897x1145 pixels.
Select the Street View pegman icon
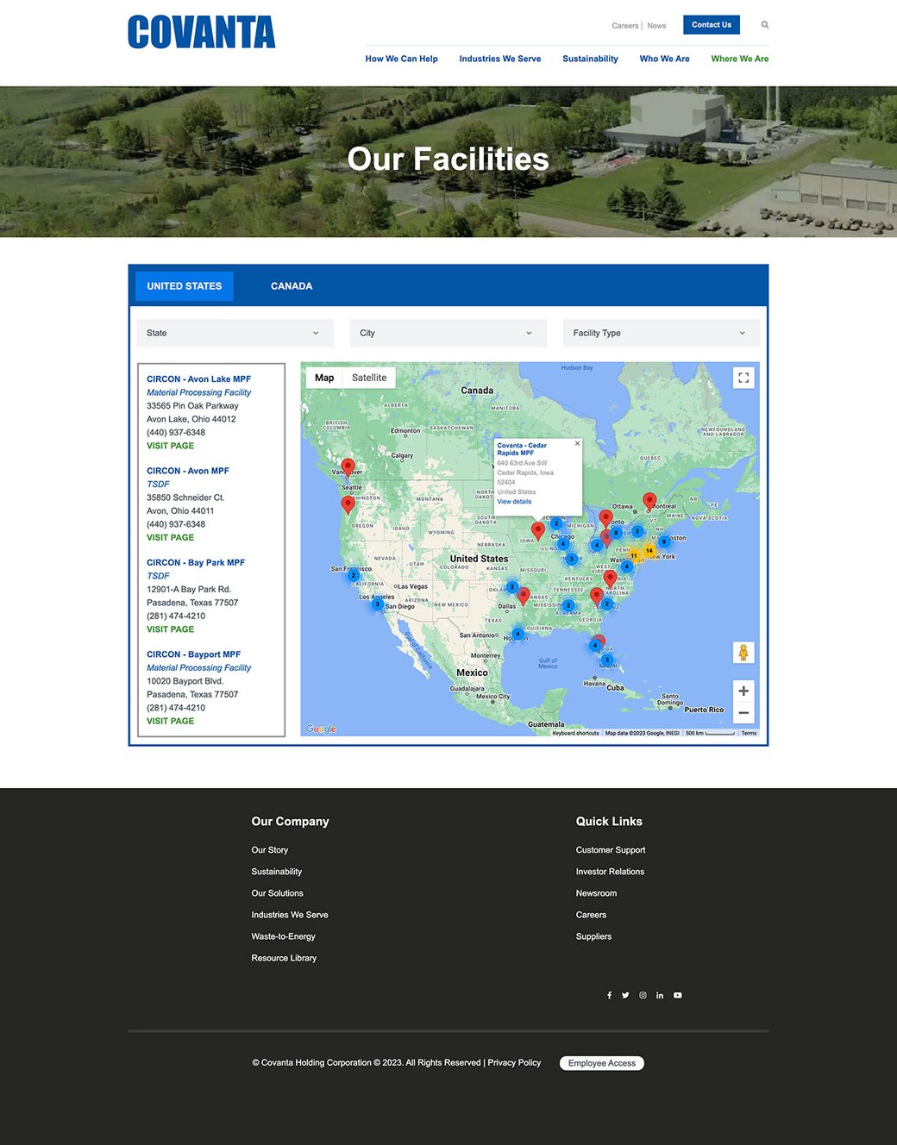743,653
